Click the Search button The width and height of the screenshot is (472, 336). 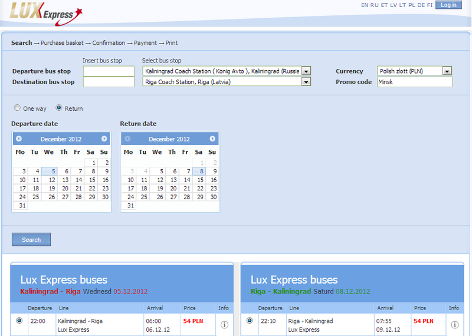point(31,239)
